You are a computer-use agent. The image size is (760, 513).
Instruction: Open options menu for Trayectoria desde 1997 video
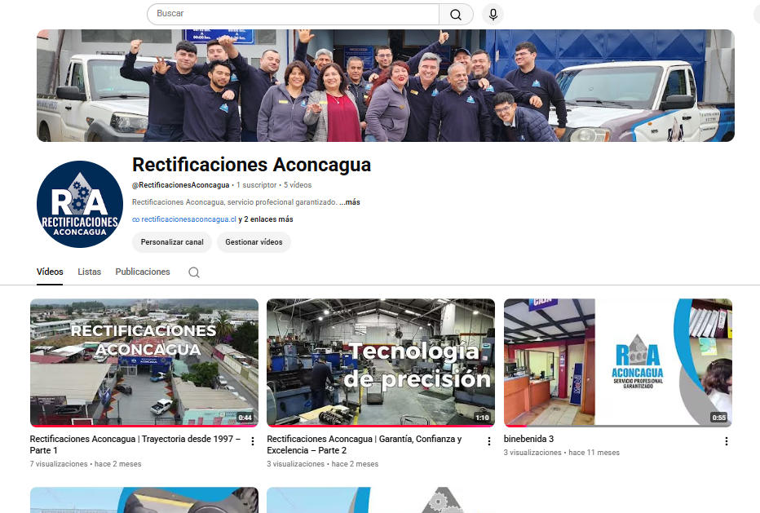click(x=253, y=441)
